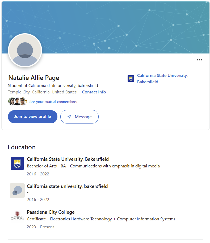210x243 pixels.
Task: Click the default profile avatar picture
Action: [x=25, y=51]
